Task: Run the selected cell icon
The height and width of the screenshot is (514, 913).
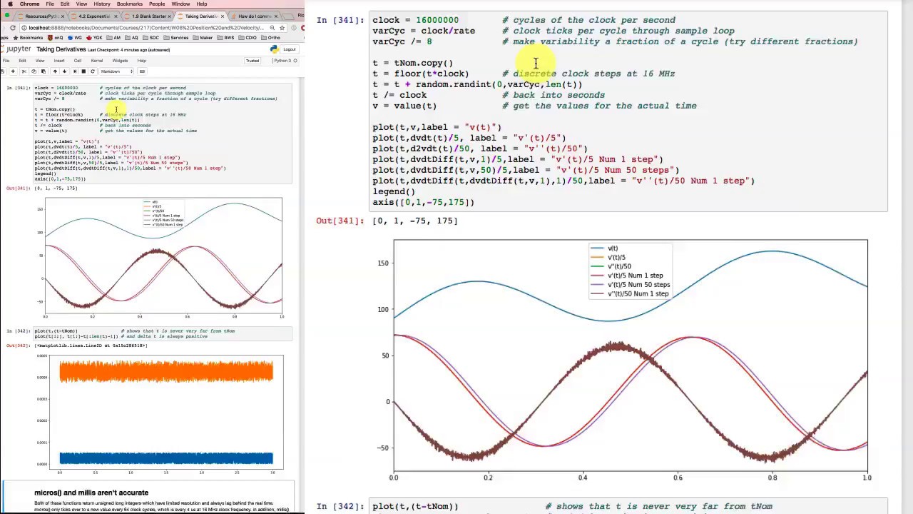Action: pyautogui.click(x=75, y=71)
